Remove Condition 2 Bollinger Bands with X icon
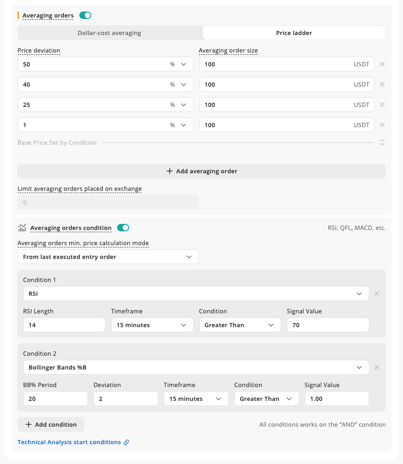The image size is (403, 464). [377, 367]
